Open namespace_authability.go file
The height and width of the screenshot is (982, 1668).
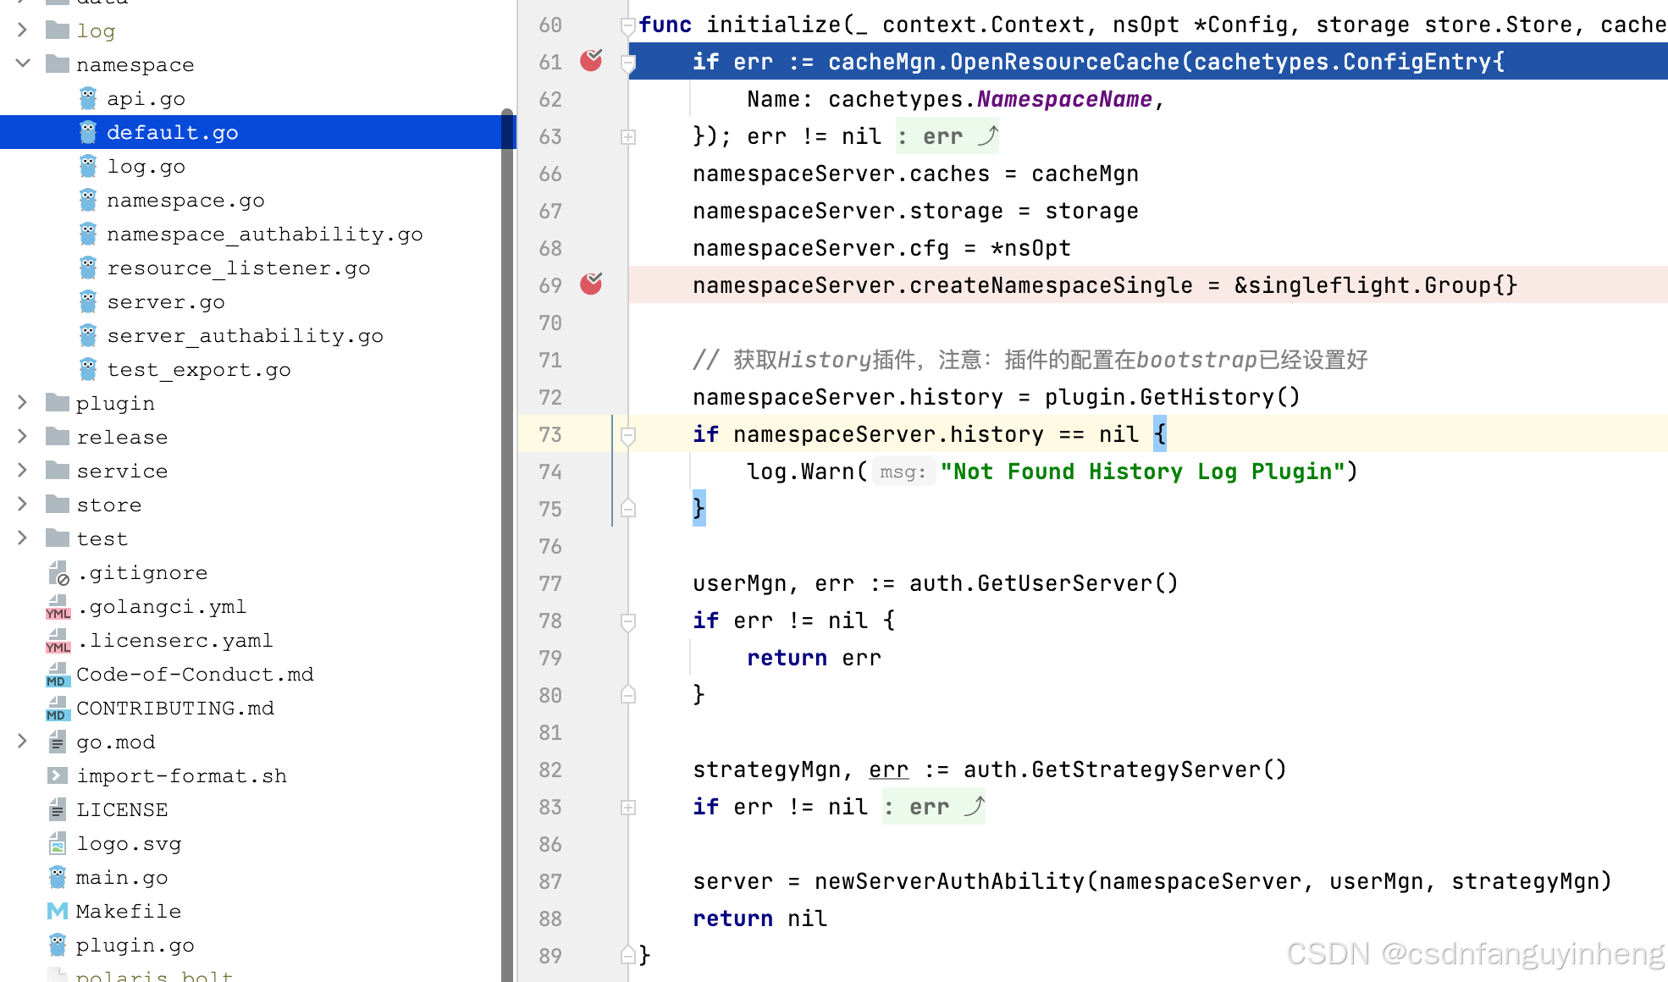click(264, 234)
